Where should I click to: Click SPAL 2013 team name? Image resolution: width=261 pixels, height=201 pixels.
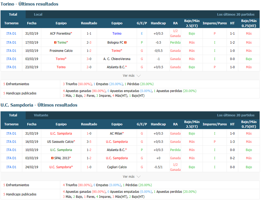(62, 158)
